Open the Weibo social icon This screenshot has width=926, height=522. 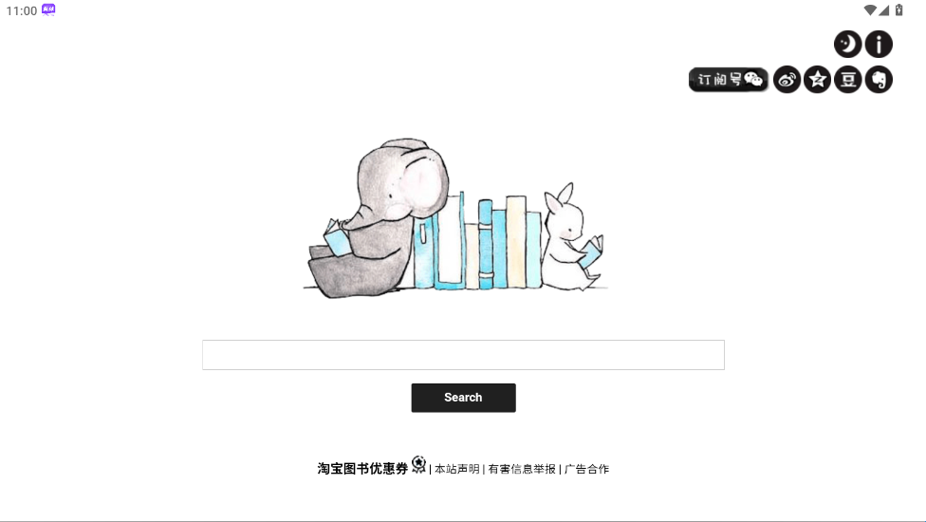(787, 80)
